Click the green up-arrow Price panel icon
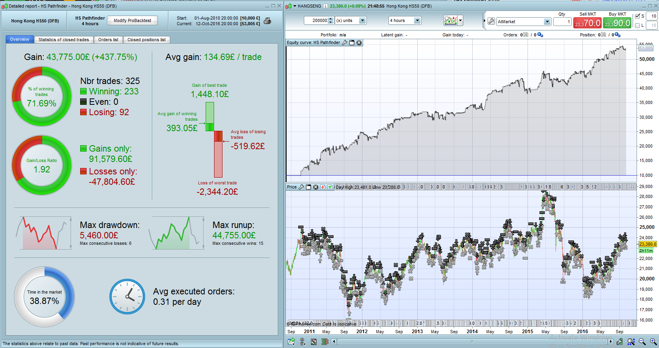The image size is (659, 348). (x=330, y=187)
